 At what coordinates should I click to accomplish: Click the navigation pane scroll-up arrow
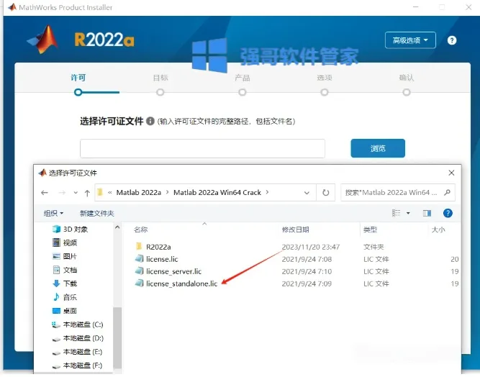(117, 227)
